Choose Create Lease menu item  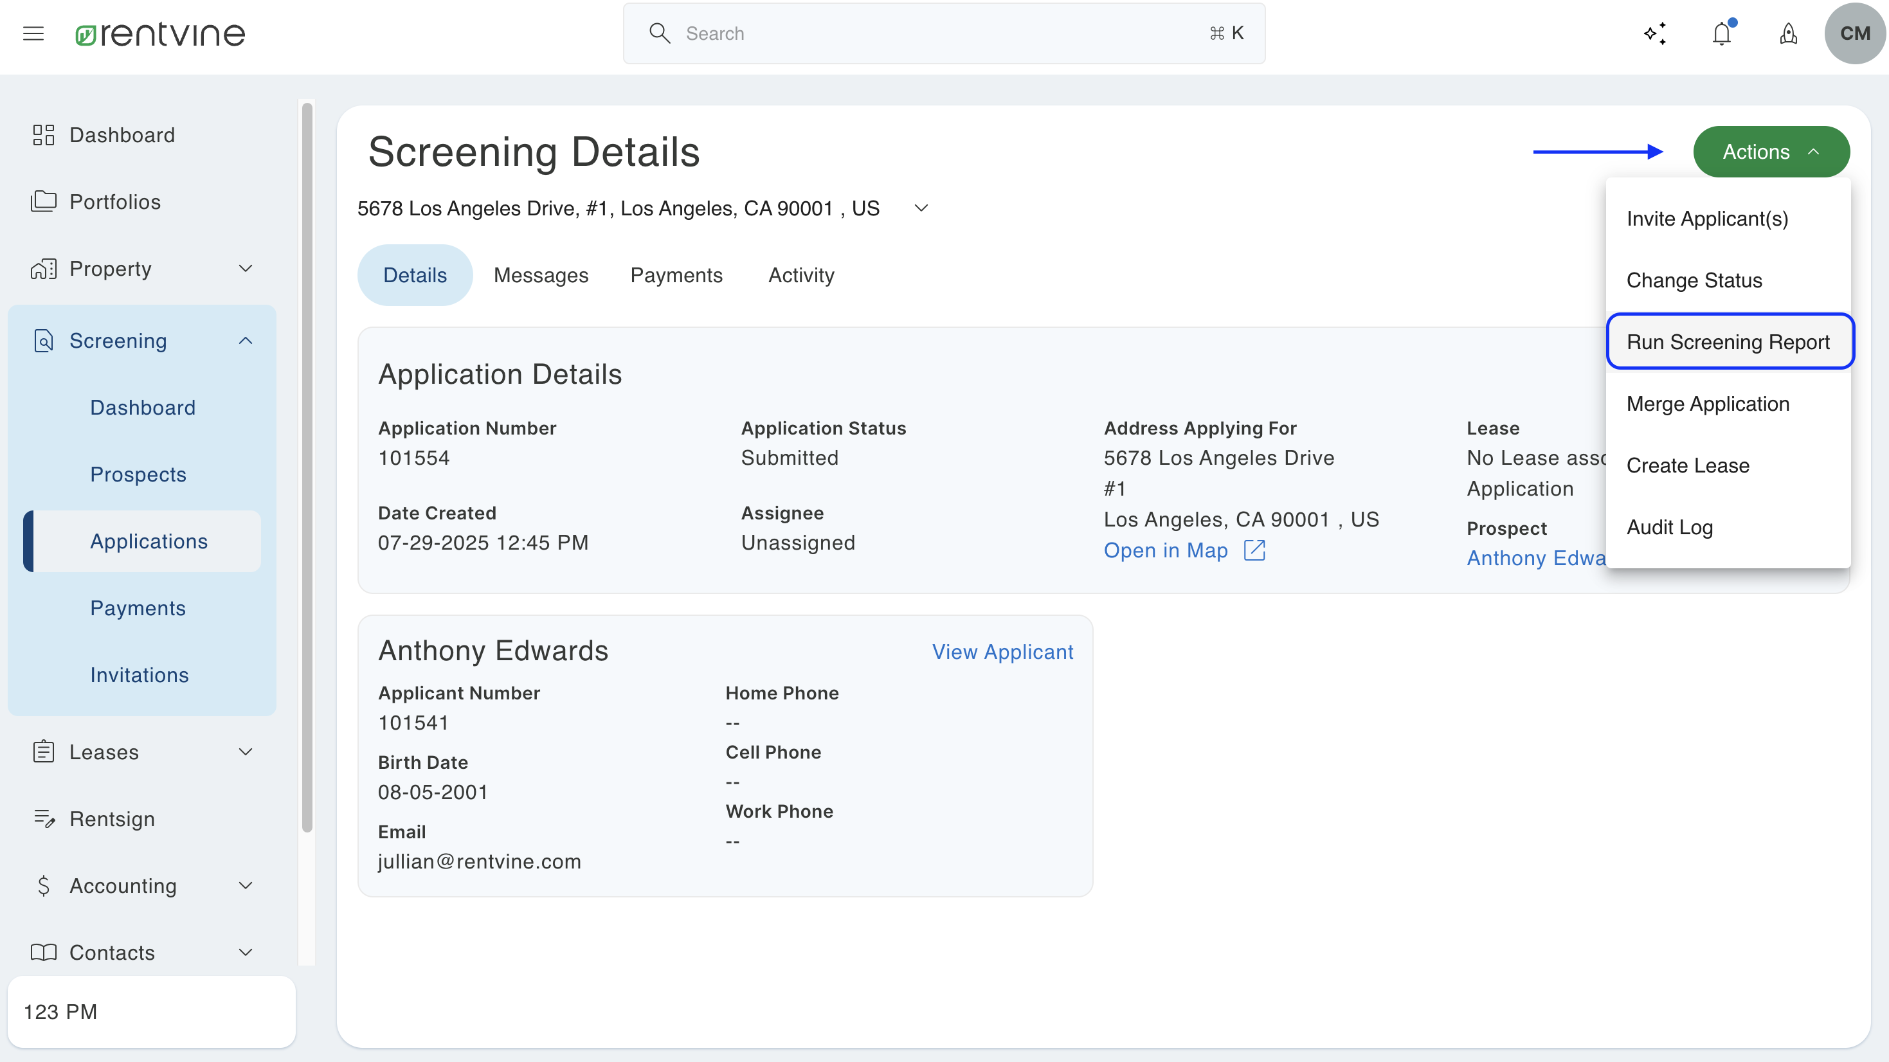pos(1728,465)
